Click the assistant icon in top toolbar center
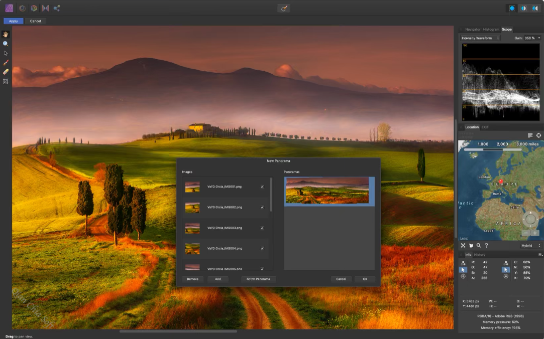544x339 pixels. click(x=284, y=9)
